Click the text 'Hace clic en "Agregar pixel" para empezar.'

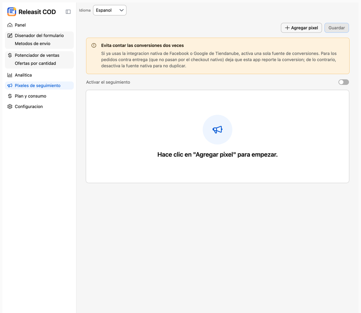[x=217, y=155]
